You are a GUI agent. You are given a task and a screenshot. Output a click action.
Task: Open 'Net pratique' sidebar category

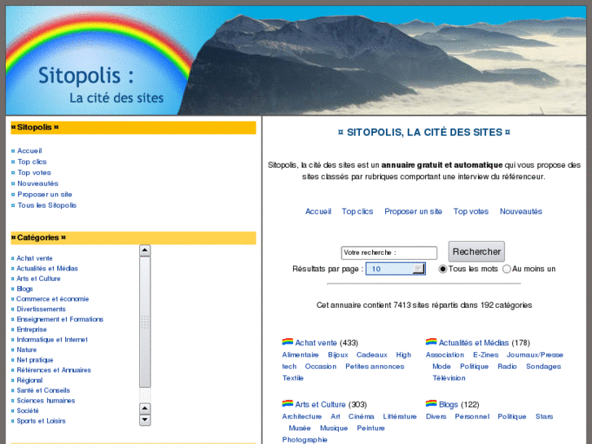(x=35, y=360)
